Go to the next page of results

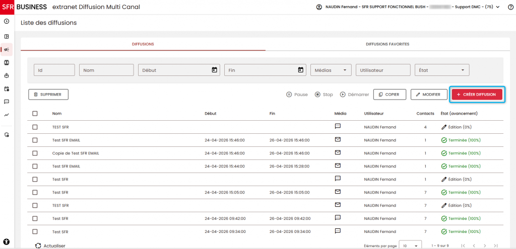coord(485,245)
